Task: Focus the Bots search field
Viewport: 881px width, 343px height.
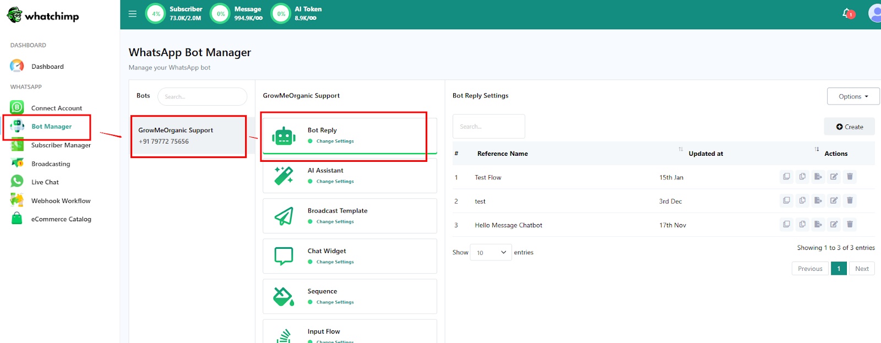Action: (x=202, y=96)
